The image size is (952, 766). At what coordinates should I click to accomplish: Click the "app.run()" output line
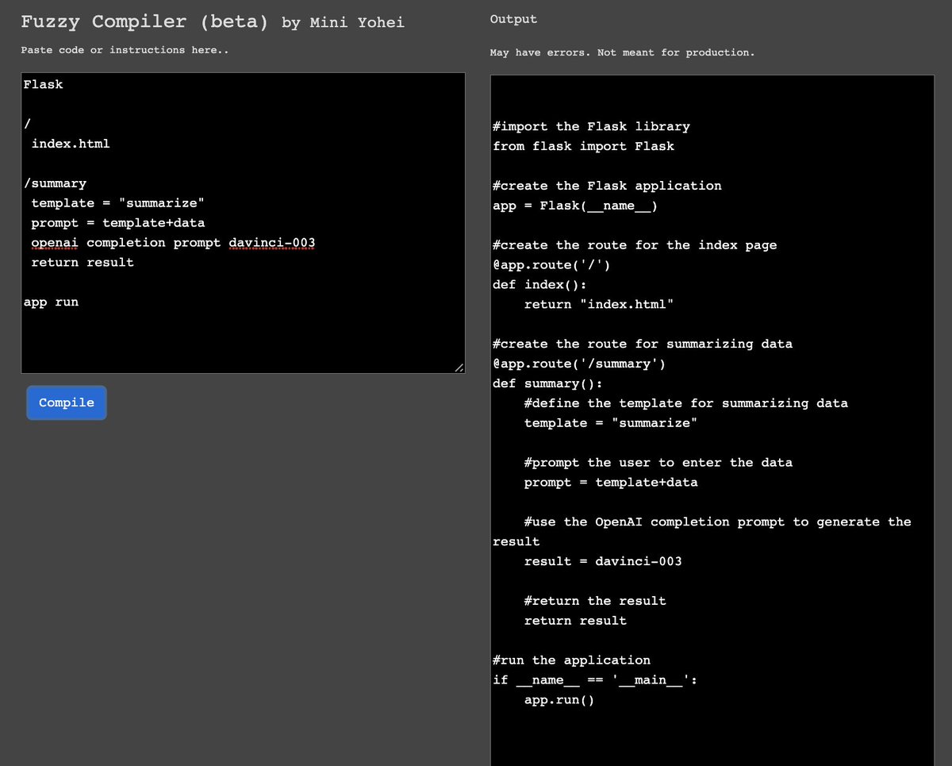point(559,699)
